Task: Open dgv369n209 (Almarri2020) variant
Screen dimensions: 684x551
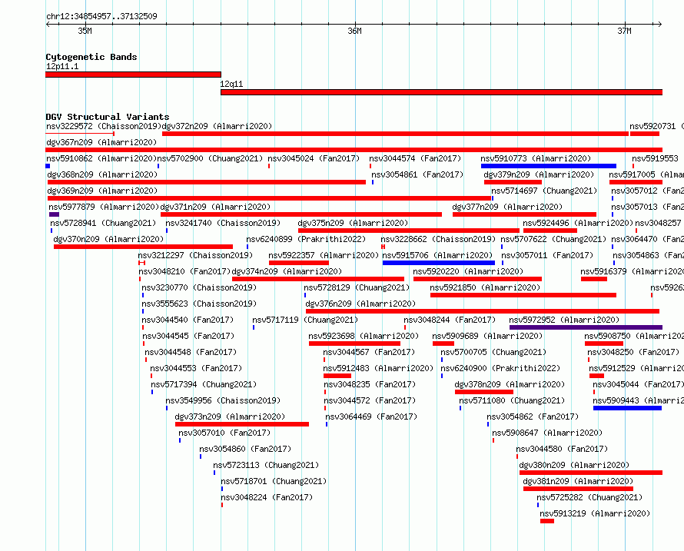Action: coord(269,198)
